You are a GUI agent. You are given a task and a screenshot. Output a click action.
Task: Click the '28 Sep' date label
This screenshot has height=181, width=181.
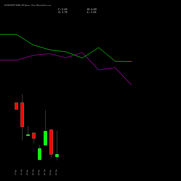pyautogui.click(x=56, y=172)
